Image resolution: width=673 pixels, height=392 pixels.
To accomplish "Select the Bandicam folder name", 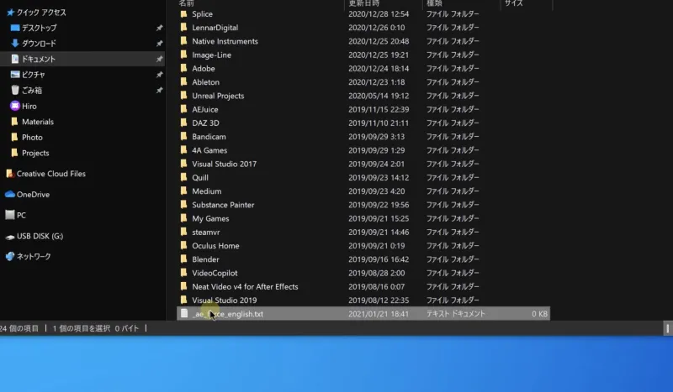I will point(209,137).
